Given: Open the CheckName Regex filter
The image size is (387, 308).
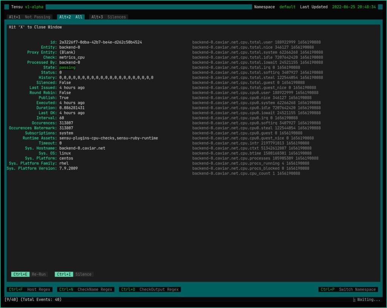Looking at the screenshot, I should coord(85,289).
